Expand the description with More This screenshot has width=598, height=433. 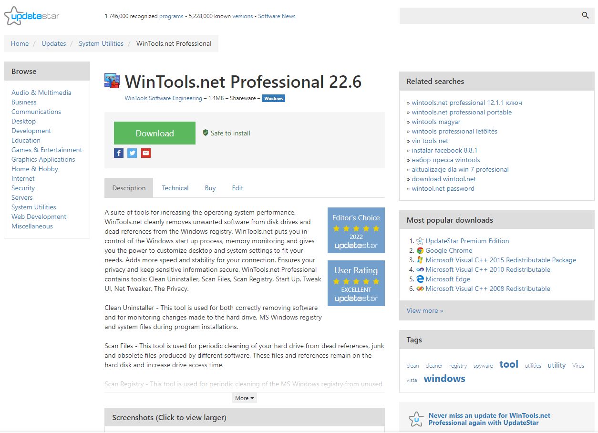245,398
